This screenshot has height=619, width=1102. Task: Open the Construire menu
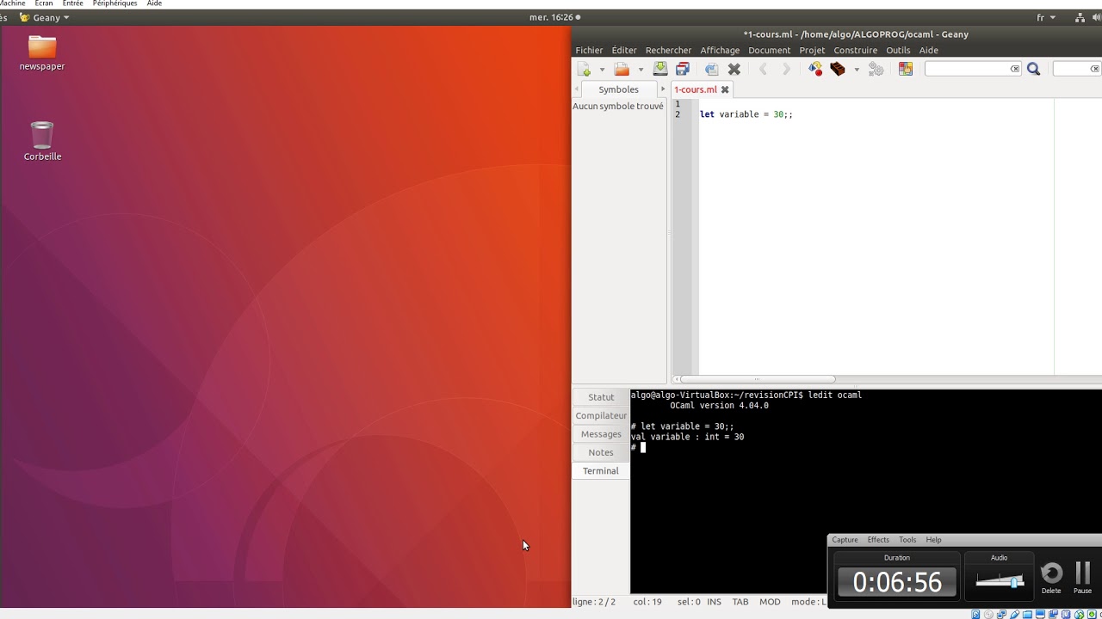point(856,51)
